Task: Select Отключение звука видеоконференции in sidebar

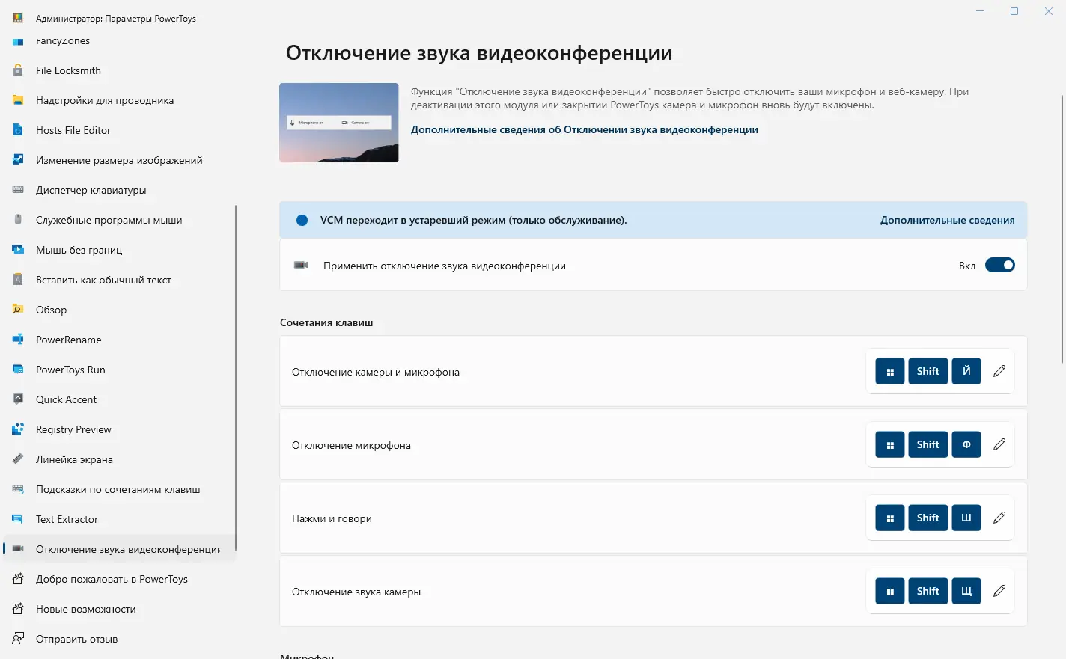Action: pos(120,549)
